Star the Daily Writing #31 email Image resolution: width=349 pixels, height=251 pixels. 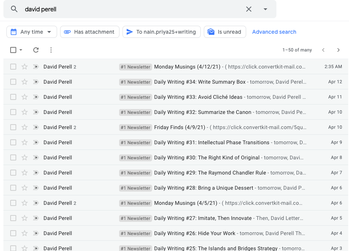(25, 142)
